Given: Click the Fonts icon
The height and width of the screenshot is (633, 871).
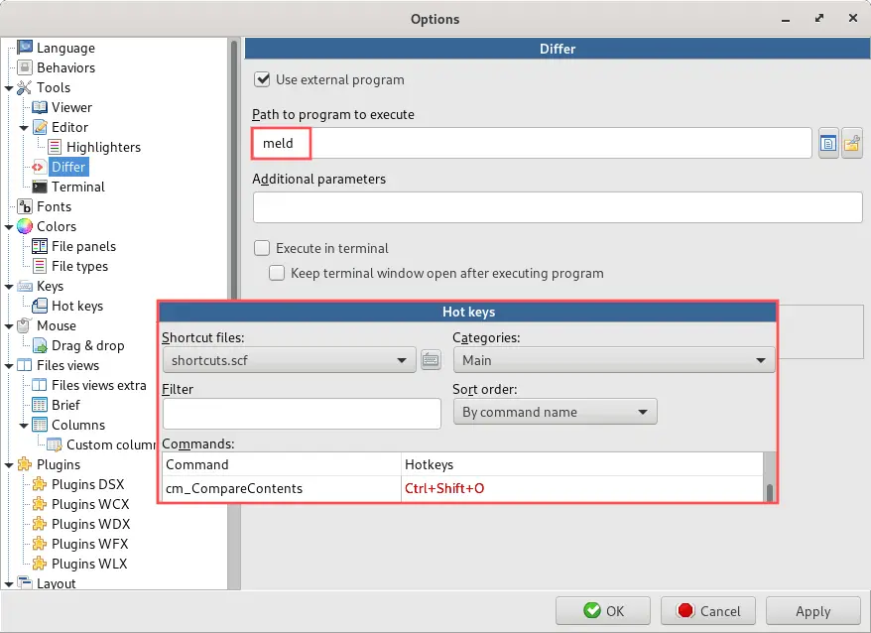Looking at the screenshot, I should pyautogui.click(x=25, y=206).
